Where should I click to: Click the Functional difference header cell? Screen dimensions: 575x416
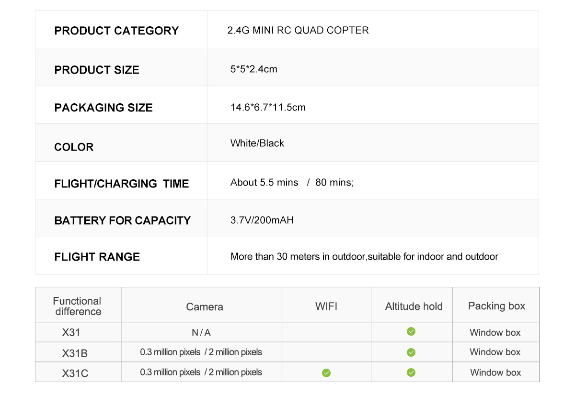pos(78,306)
